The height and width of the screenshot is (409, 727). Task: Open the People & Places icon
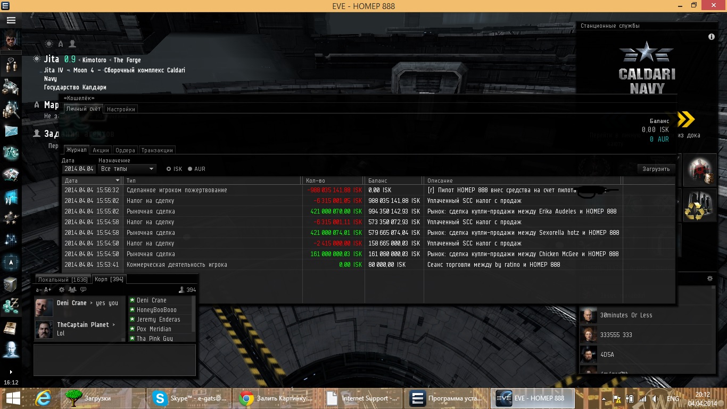pyautogui.click(x=11, y=65)
